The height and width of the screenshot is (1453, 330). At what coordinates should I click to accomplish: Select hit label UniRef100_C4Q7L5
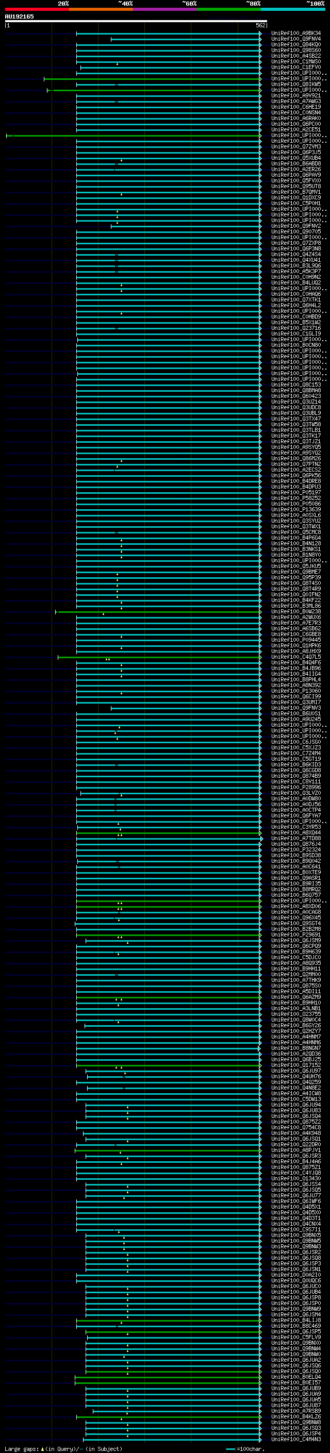(x=296, y=657)
